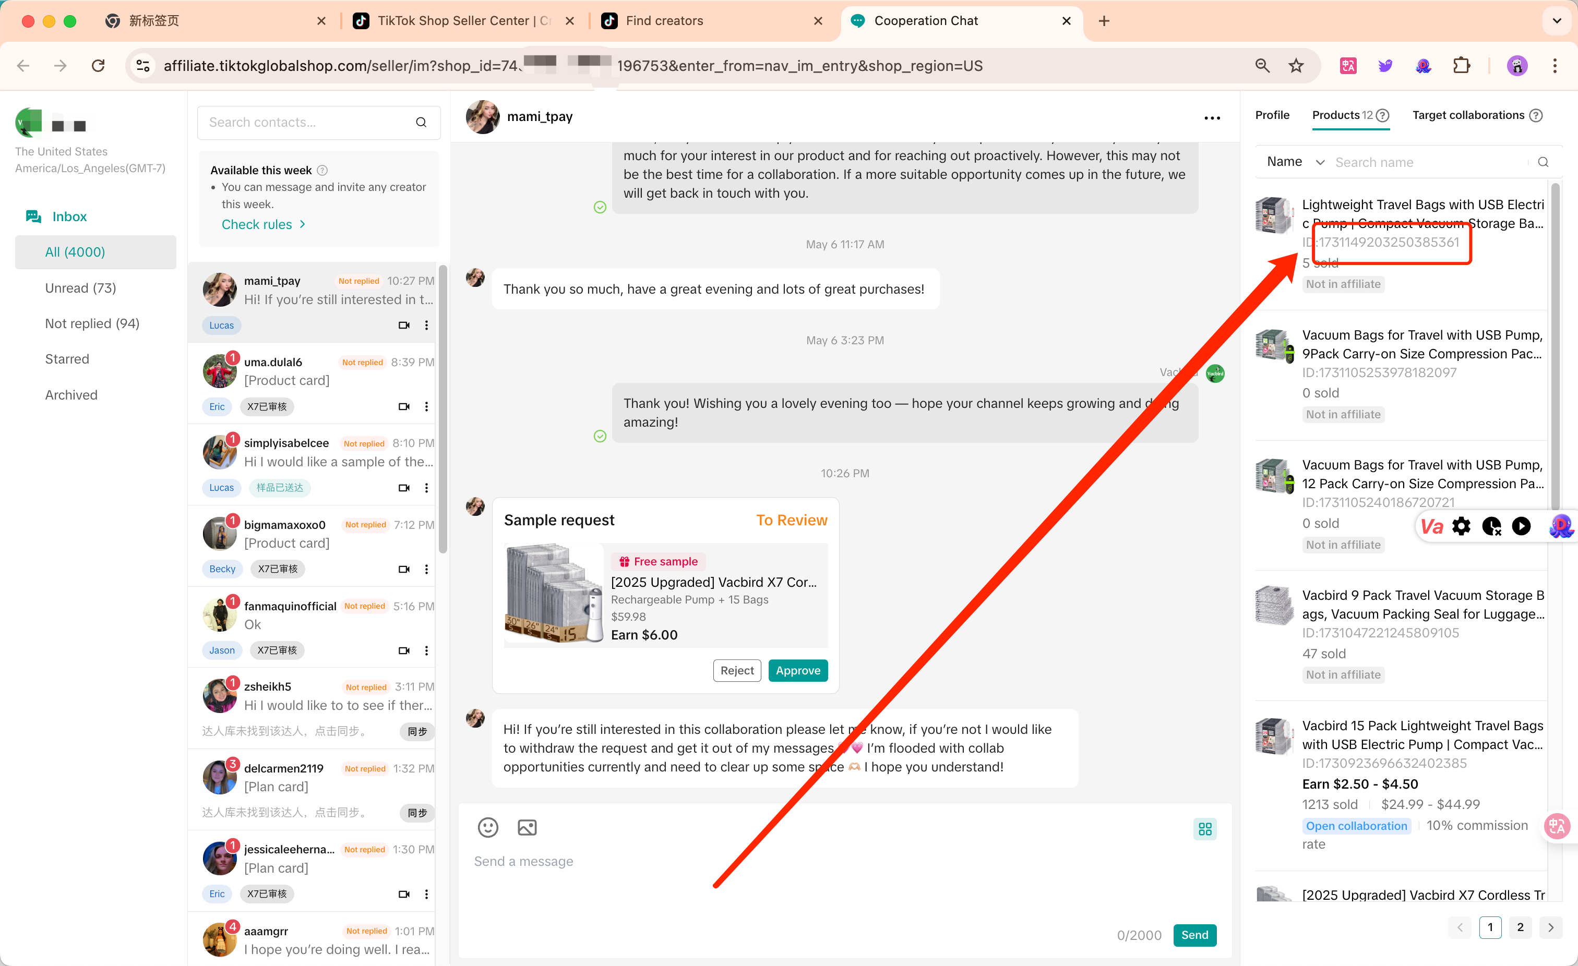1578x966 pixels.
Task: Go to next page of products list
Action: [1550, 927]
